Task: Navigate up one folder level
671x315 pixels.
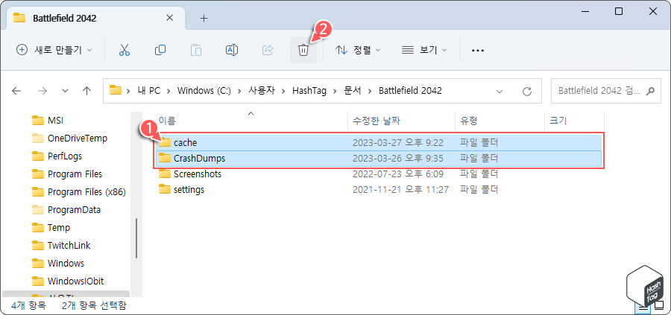Action: [87, 91]
